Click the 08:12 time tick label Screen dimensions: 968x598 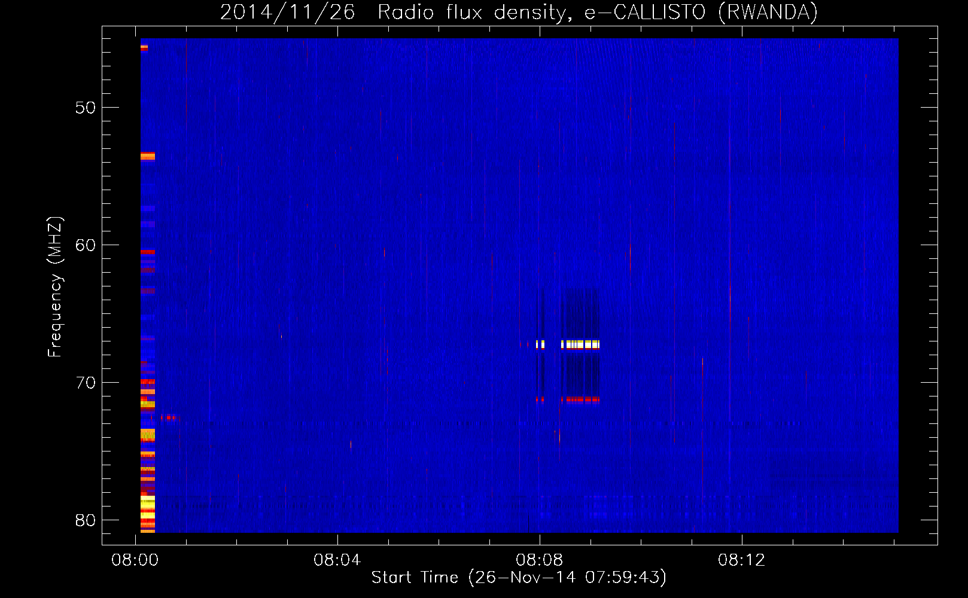[x=742, y=560]
